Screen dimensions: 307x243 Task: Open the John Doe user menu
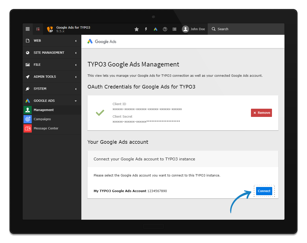click(194, 29)
